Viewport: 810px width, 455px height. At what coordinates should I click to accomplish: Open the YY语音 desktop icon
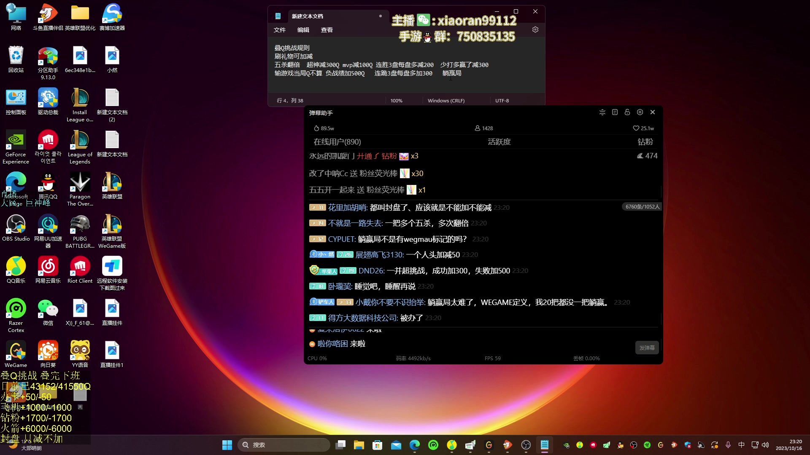click(x=80, y=354)
